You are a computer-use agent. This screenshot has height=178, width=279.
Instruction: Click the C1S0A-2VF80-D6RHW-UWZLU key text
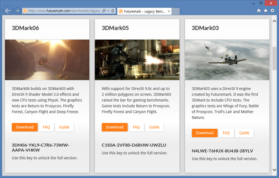[x=134, y=145]
